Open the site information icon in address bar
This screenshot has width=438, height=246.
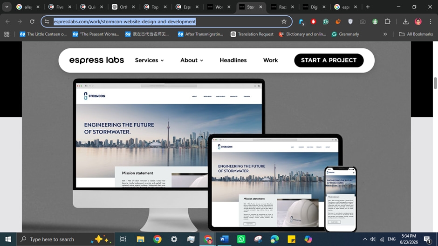click(47, 21)
